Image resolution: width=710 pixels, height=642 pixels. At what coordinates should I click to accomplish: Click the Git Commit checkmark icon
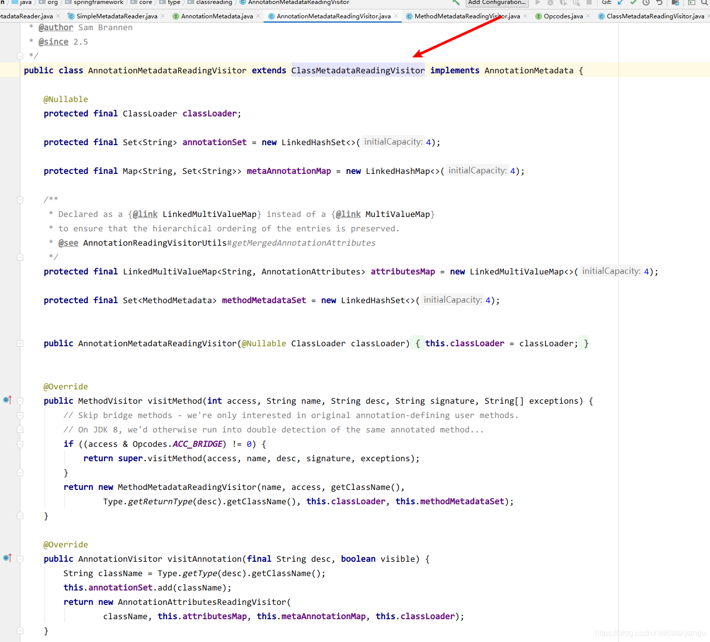(633, 2)
